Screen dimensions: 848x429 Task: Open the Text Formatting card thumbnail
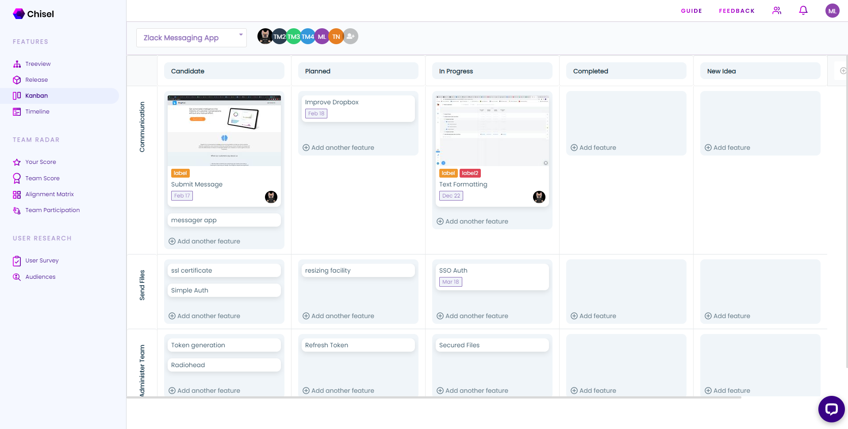492,130
